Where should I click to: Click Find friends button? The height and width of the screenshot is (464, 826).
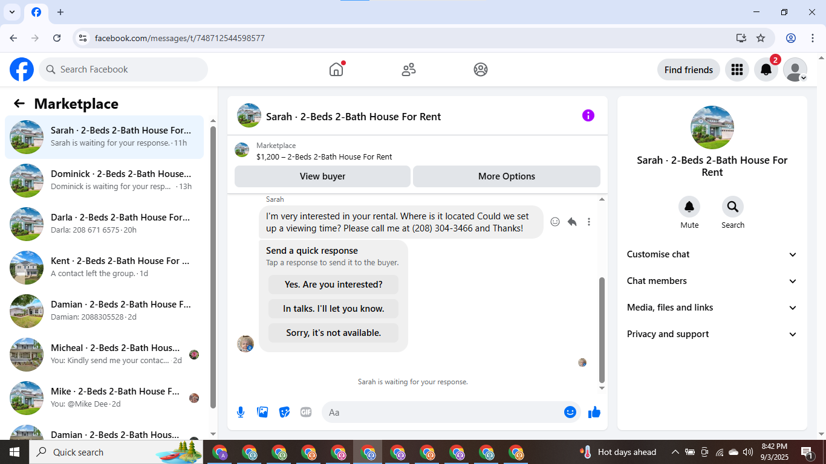click(x=689, y=69)
